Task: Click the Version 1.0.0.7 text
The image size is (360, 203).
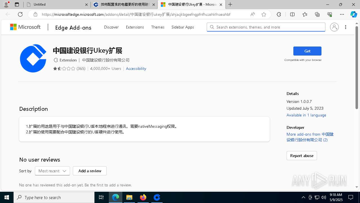Action: [x=299, y=101]
